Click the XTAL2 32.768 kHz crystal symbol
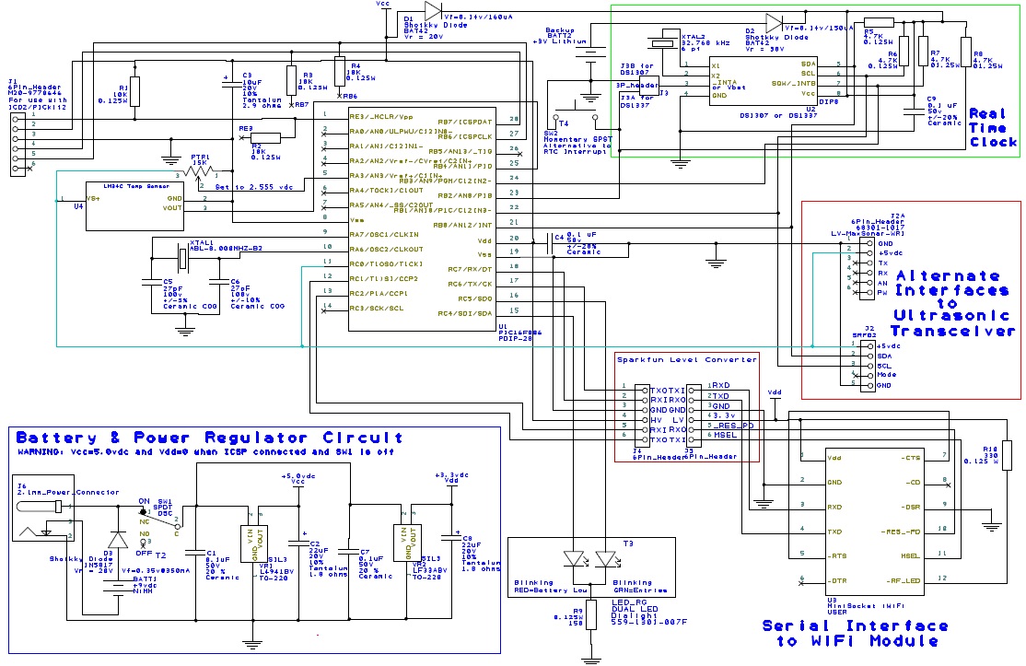The image size is (1026, 666). click(x=659, y=43)
